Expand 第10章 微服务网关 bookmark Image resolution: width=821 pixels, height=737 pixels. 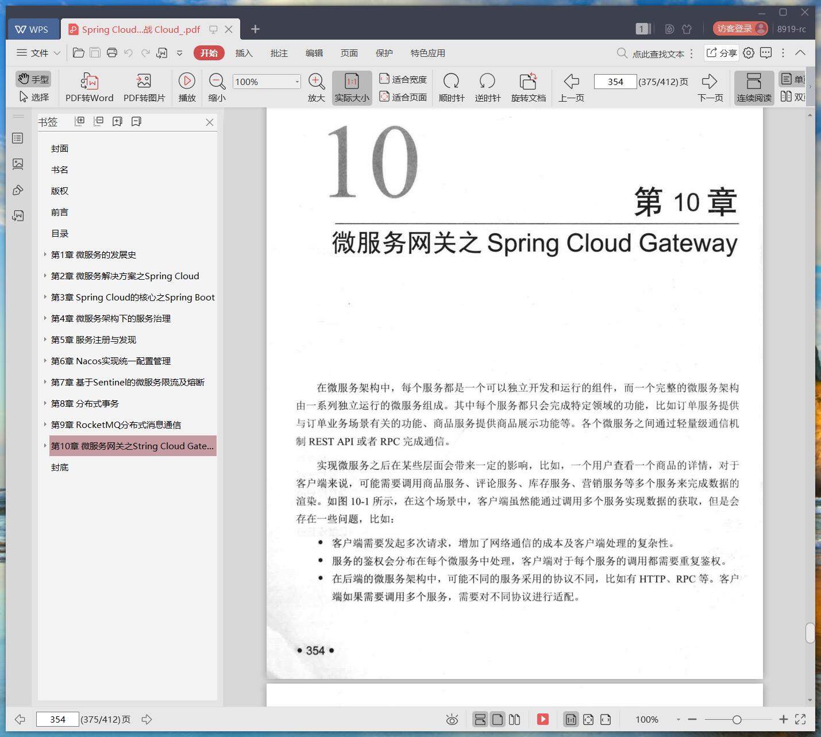pyautogui.click(x=45, y=445)
